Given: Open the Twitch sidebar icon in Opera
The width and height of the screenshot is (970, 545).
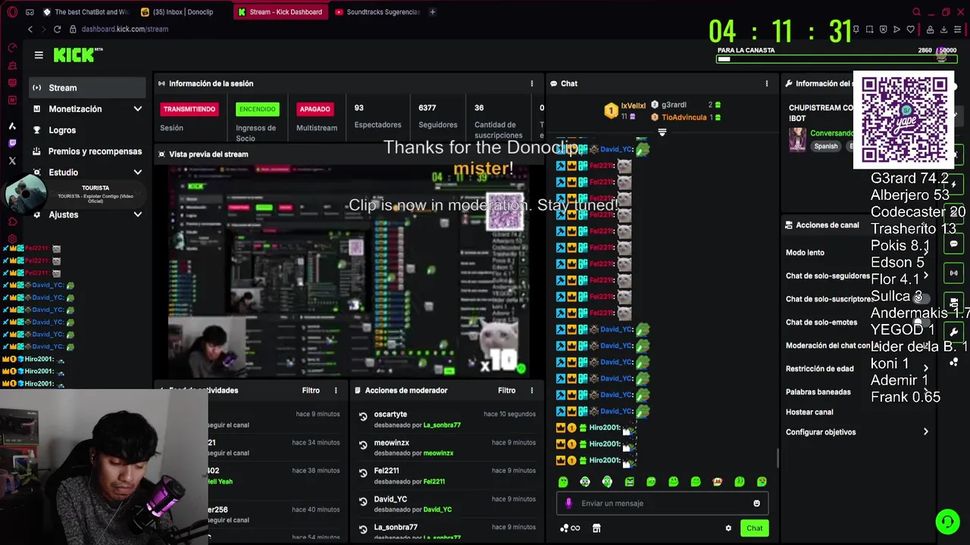Looking at the screenshot, I should coord(12,143).
